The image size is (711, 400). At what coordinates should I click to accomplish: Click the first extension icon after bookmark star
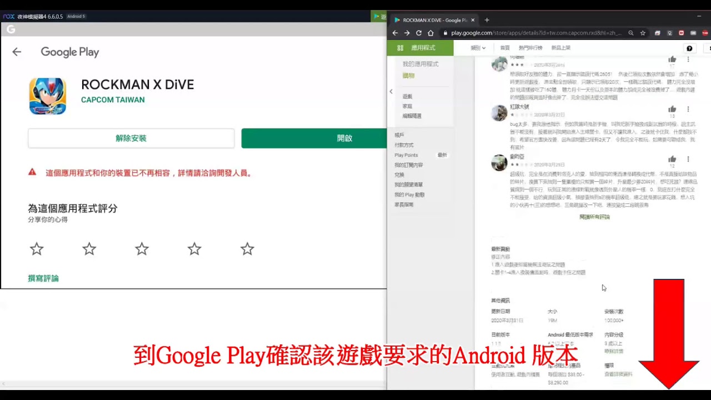click(658, 33)
